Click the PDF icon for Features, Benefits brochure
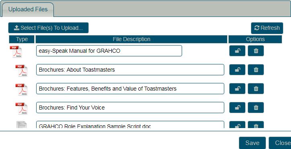 [x=22, y=90]
